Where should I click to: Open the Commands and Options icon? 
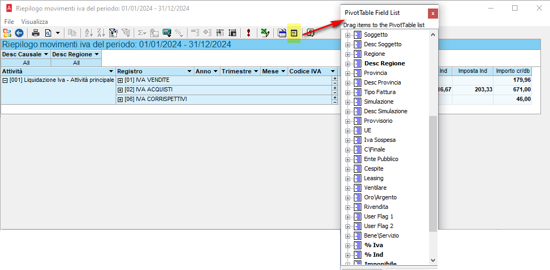click(282, 33)
